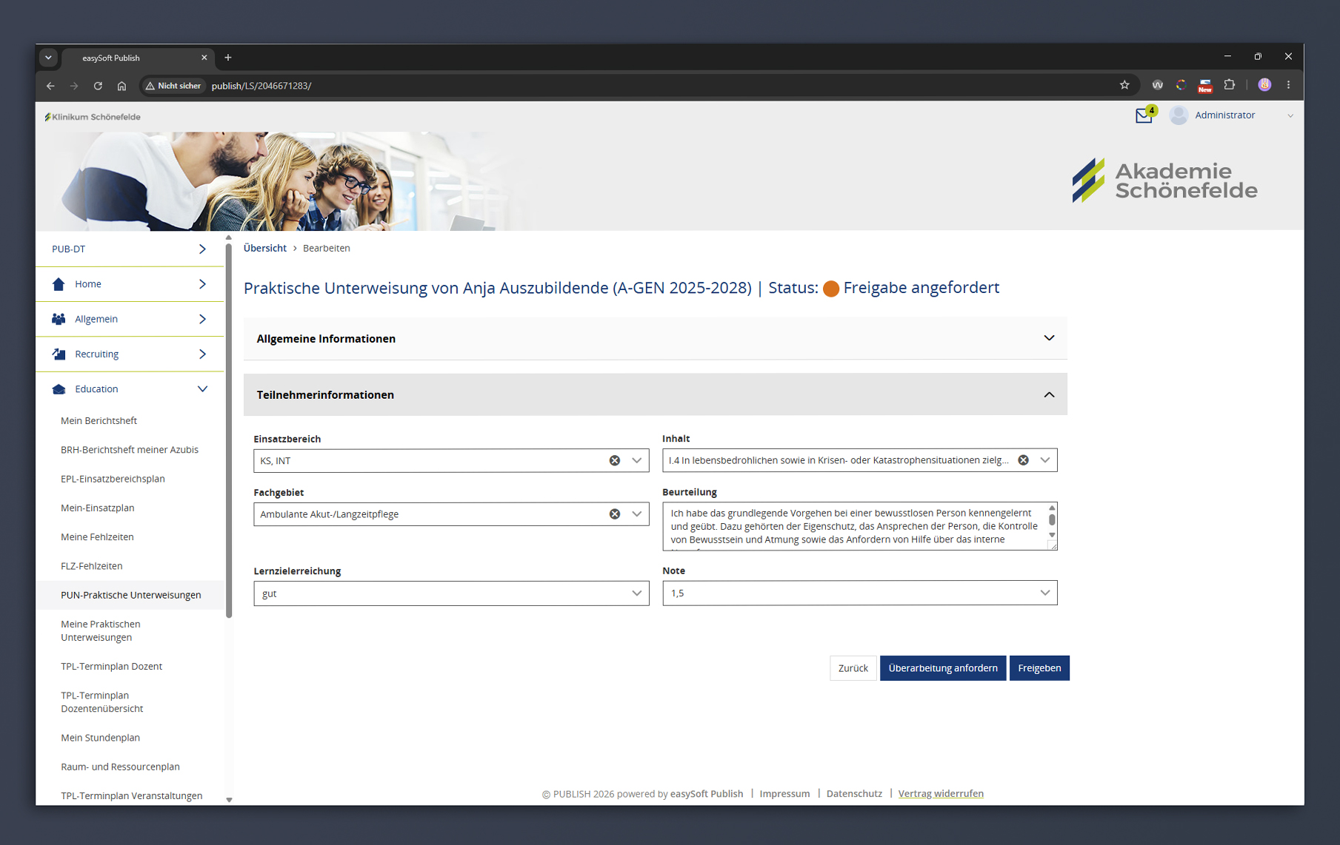Click the Beurteilung scrollbar down arrow
This screenshot has height=845, width=1340.
(1052, 535)
